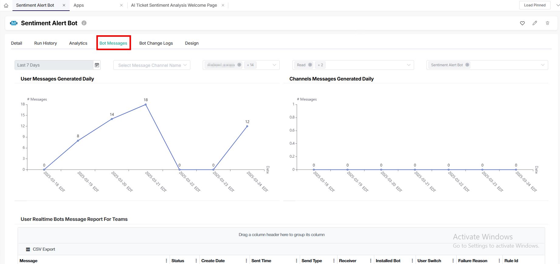
Task: Open the Bot Change Logs tab
Action: click(x=156, y=43)
